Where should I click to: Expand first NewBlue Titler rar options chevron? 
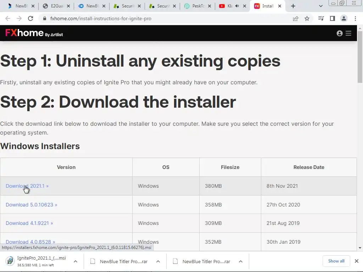click(x=158, y=261)
